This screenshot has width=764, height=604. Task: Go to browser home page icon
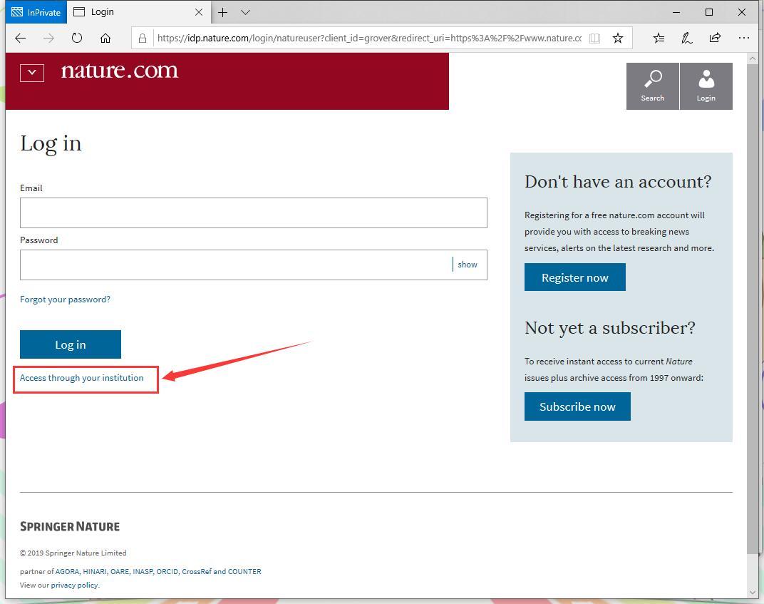pyautogui.click(x=105, y=38)
